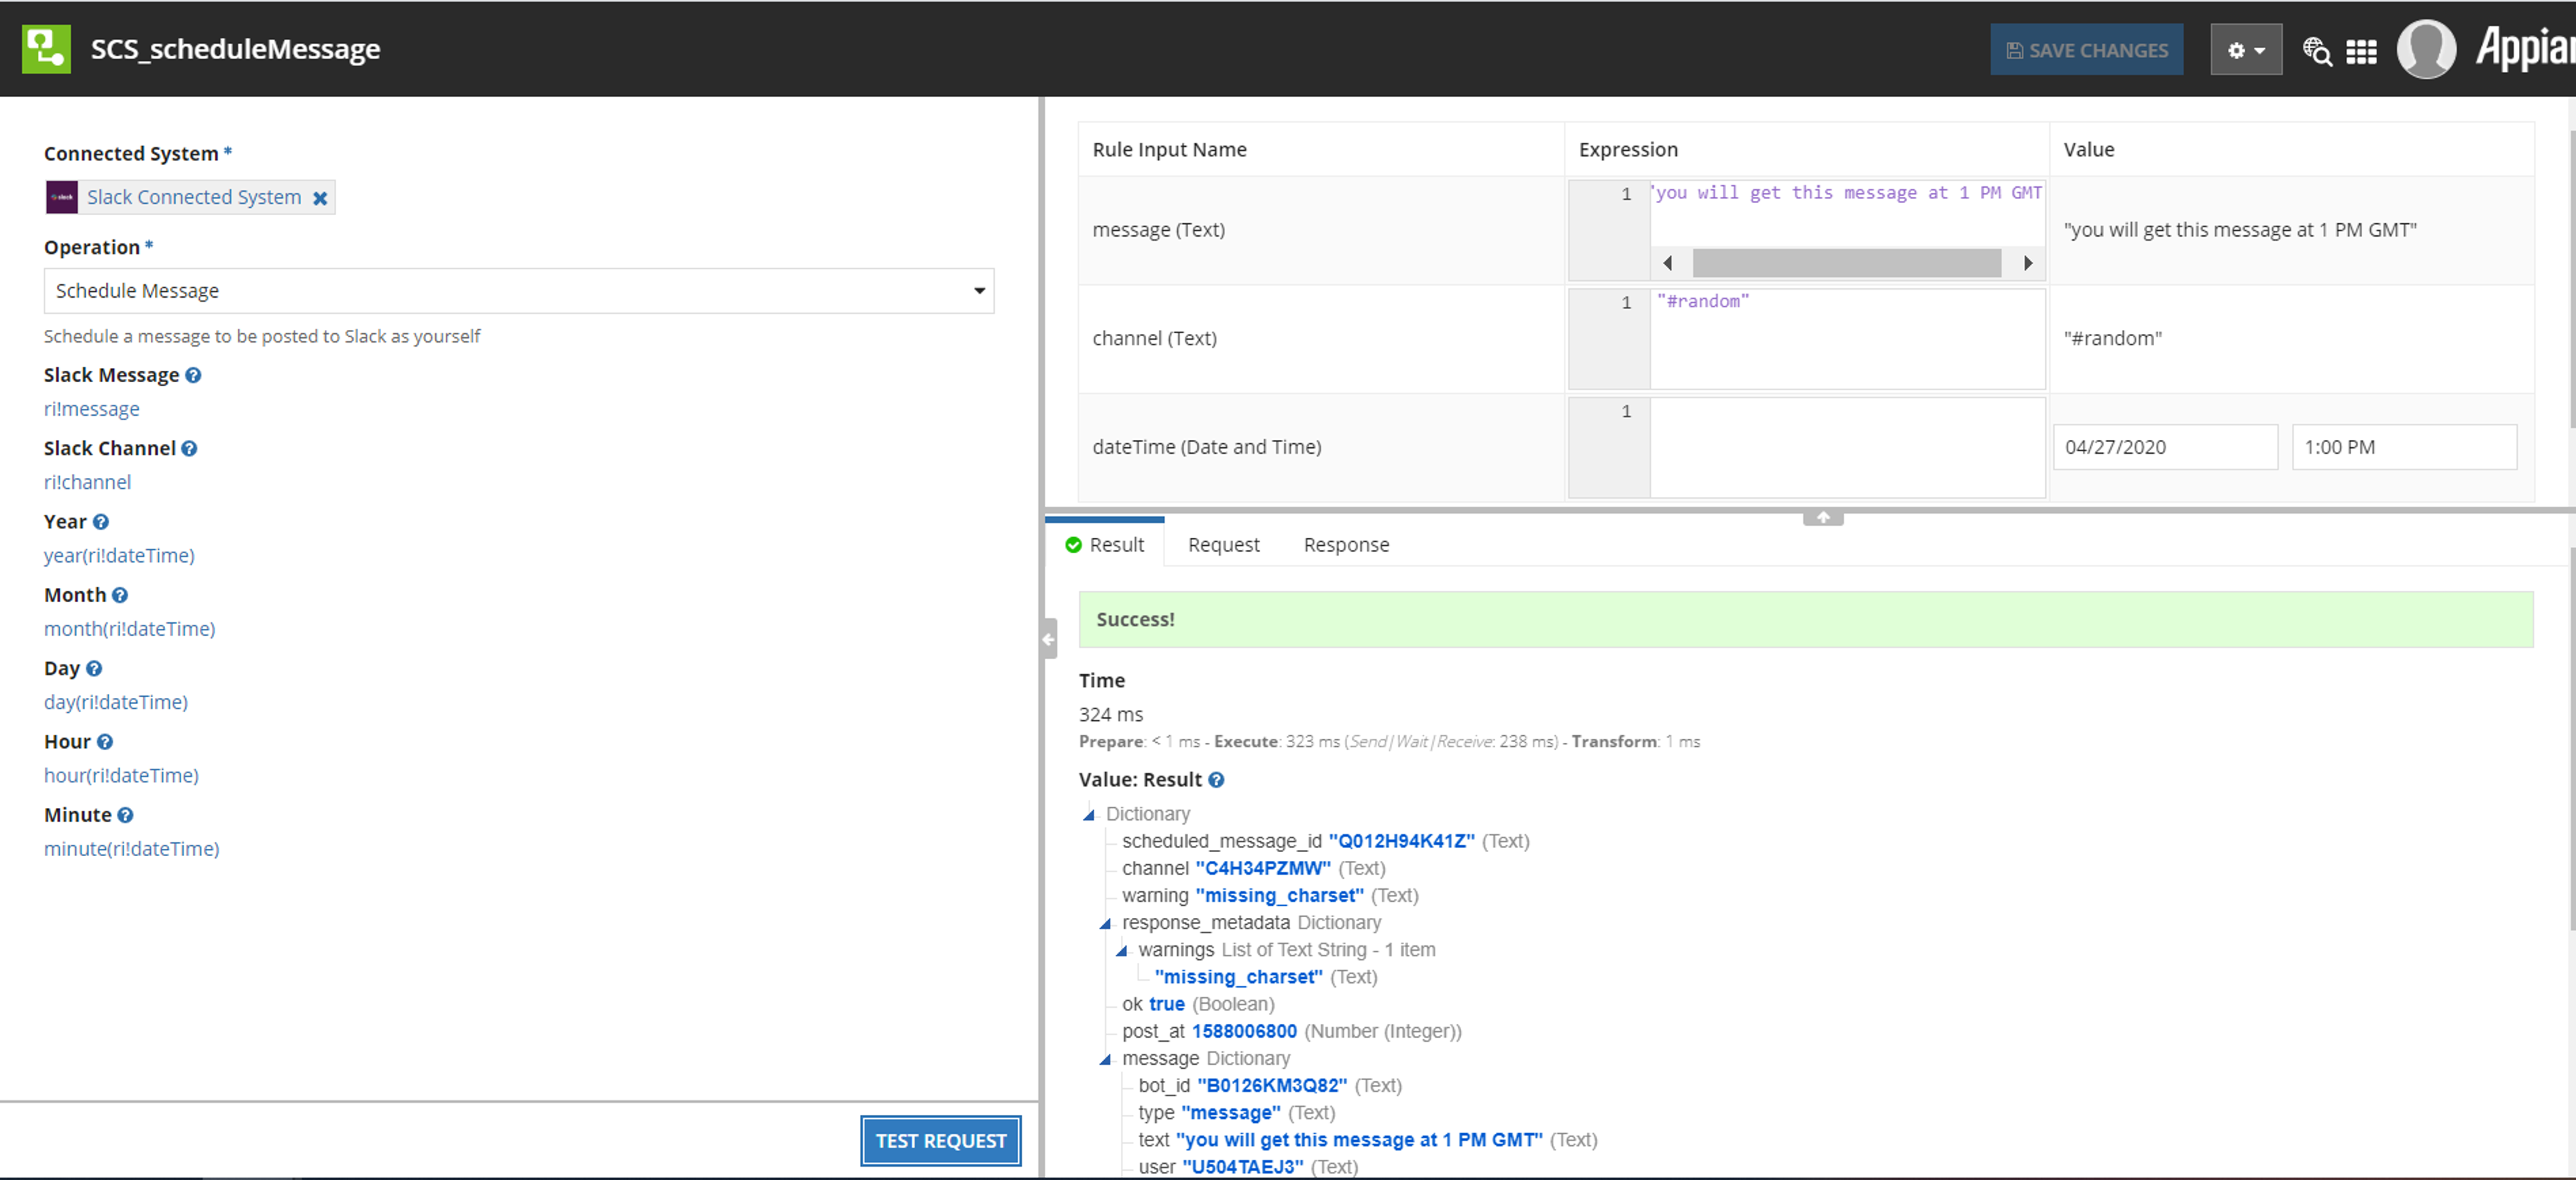Edit the hour(ri!dateTime) expression
The width and height of the screenshot is (2576, 1180).
point(121,775)
